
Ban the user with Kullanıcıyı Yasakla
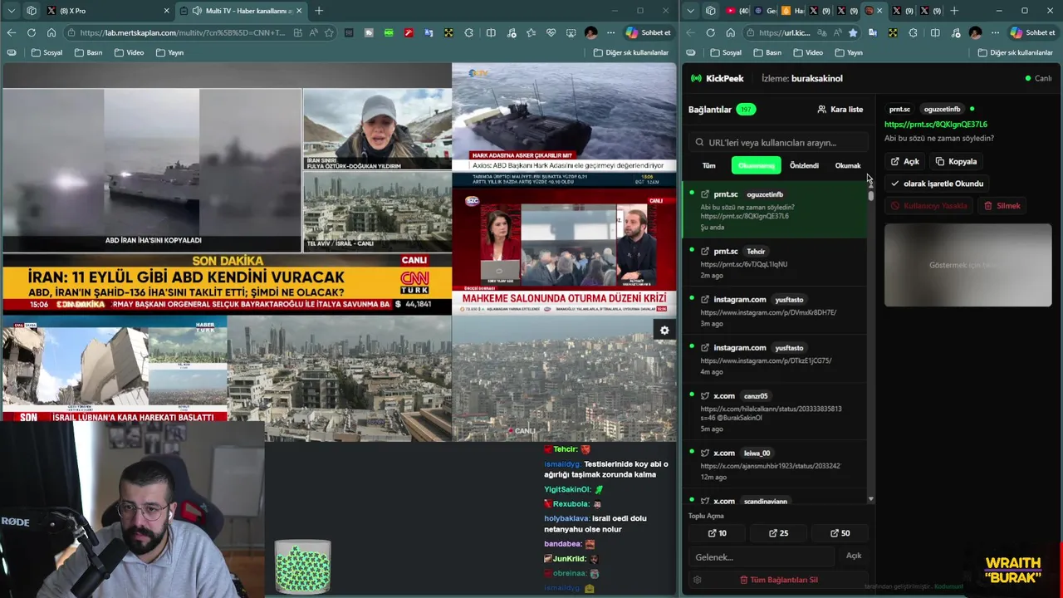929,205
